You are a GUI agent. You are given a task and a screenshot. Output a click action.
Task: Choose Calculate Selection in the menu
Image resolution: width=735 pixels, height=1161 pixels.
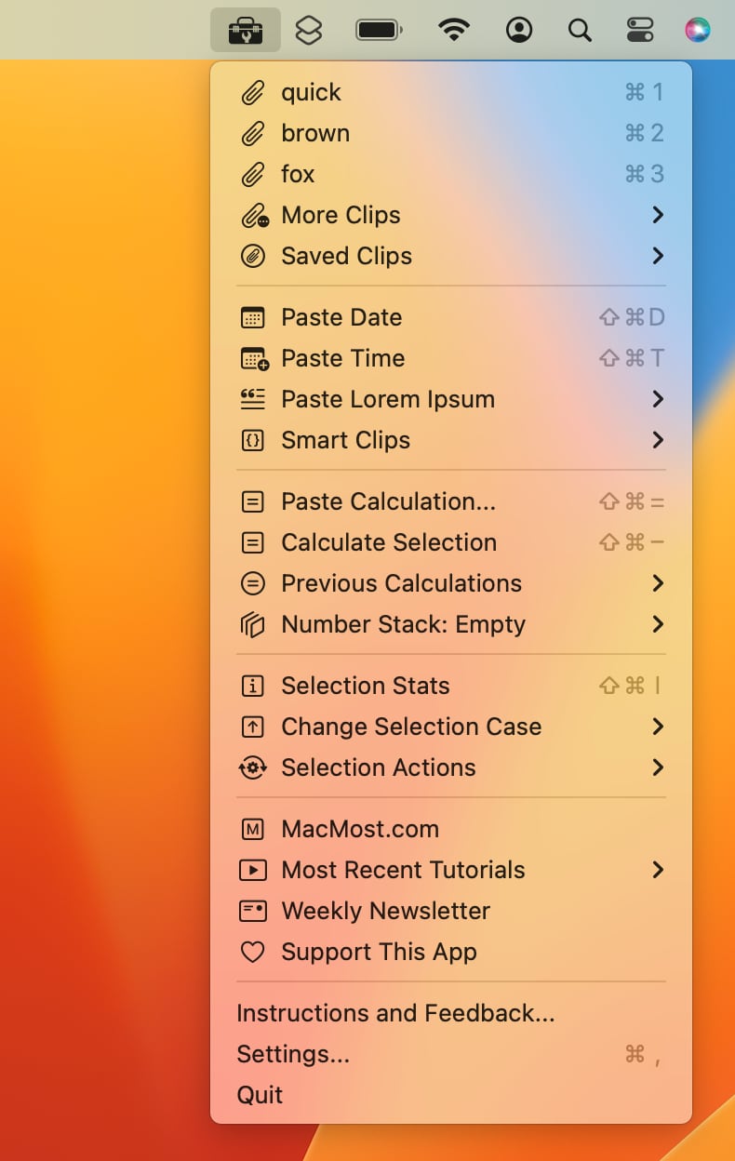coord(387,542)
